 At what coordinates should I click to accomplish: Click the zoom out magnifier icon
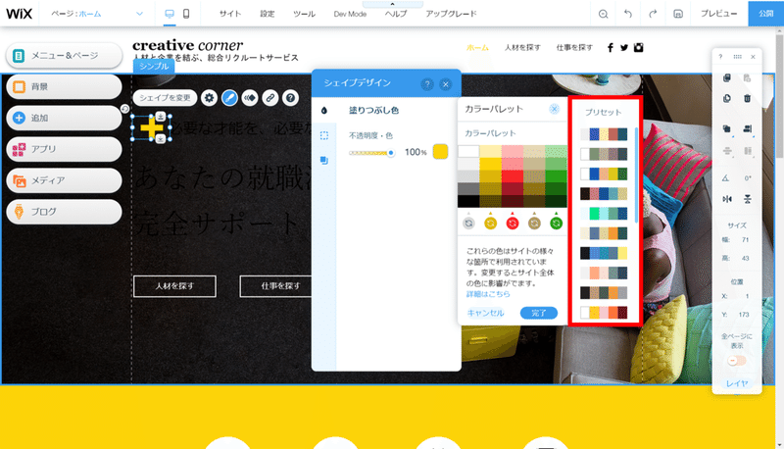[x=603, y=14]
